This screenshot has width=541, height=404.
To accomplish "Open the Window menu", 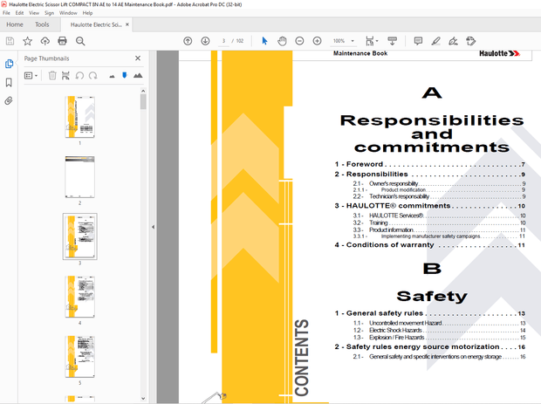I will click(68, 13).
